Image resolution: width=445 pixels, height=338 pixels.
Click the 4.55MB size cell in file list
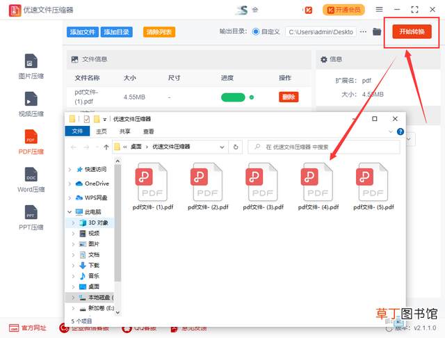[x=134, y=97]
